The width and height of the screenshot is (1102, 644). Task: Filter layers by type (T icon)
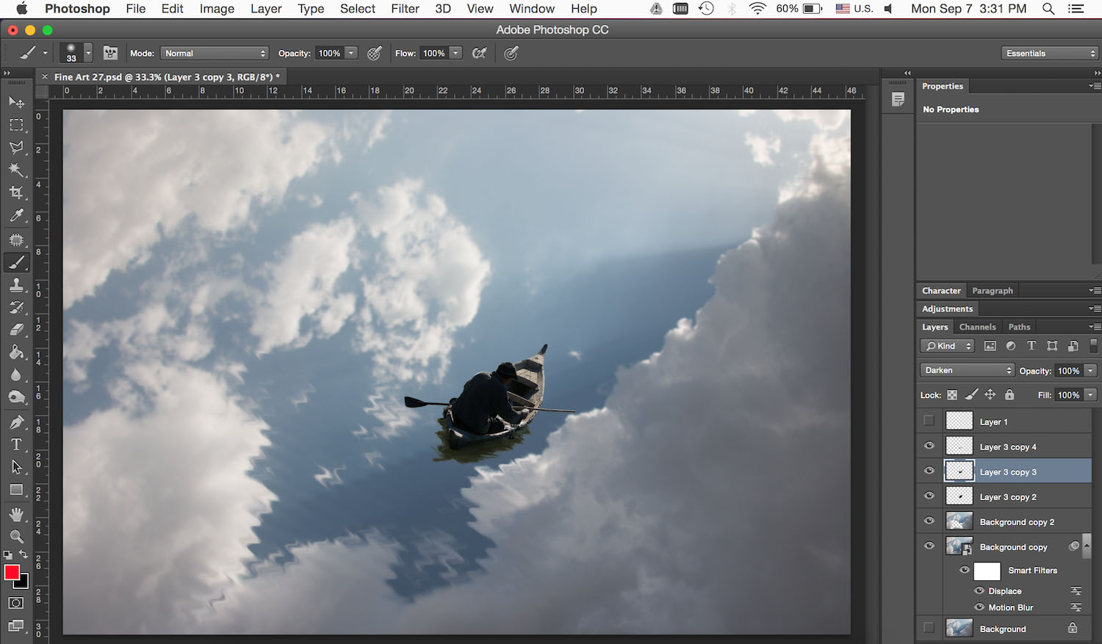point(1031,346)
